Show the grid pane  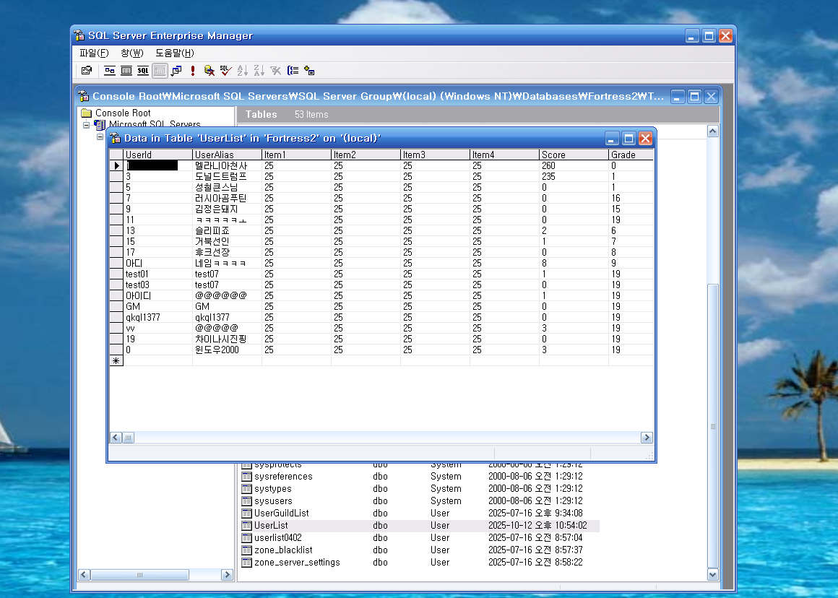click(126, 71)
